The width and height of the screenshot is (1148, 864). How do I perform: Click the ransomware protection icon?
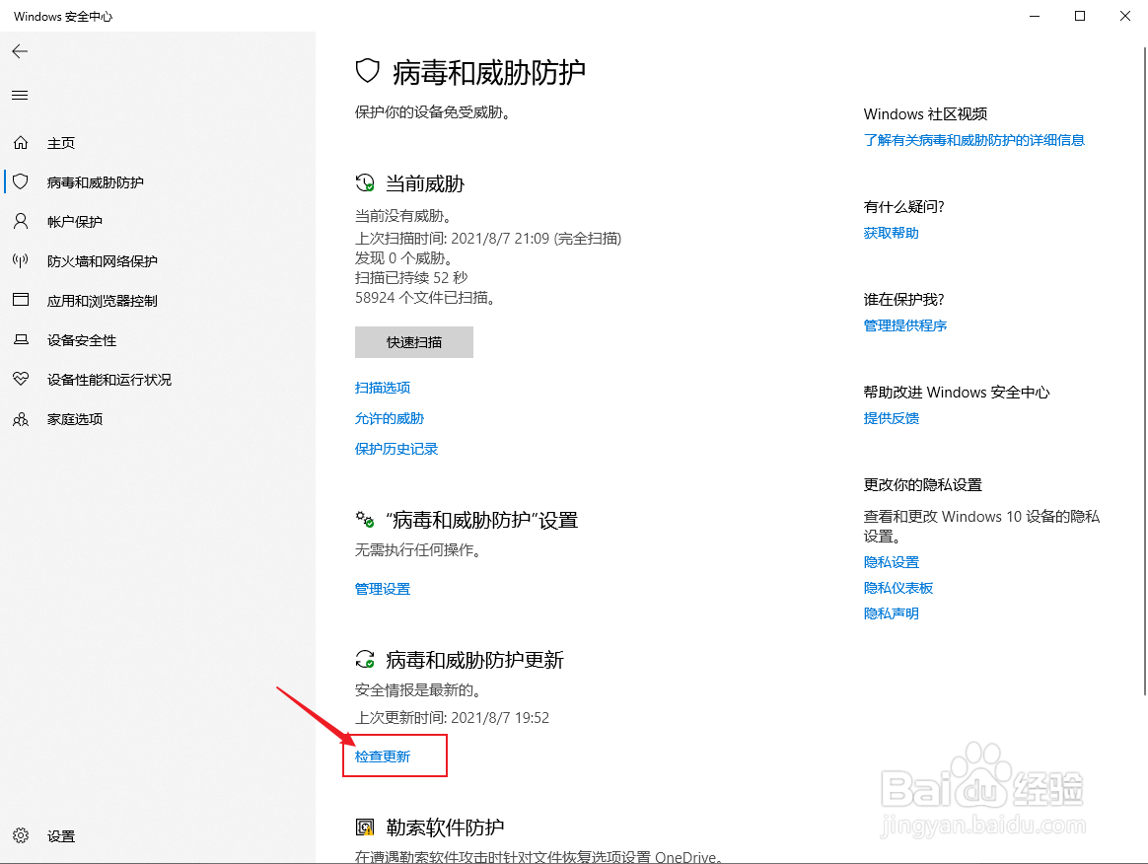365,828
